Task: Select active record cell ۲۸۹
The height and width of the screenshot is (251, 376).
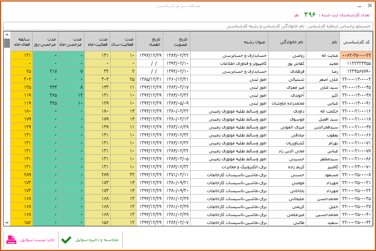Action: pyautogui.click(x=21, y=175)
